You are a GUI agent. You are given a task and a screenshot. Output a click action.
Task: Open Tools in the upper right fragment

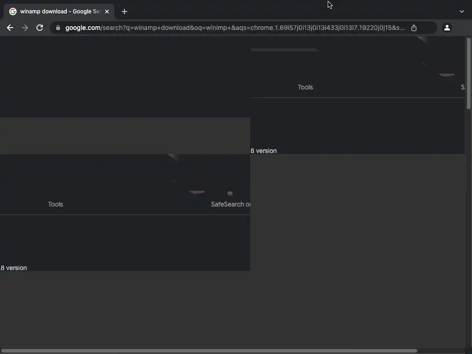(x=305, y=87)
